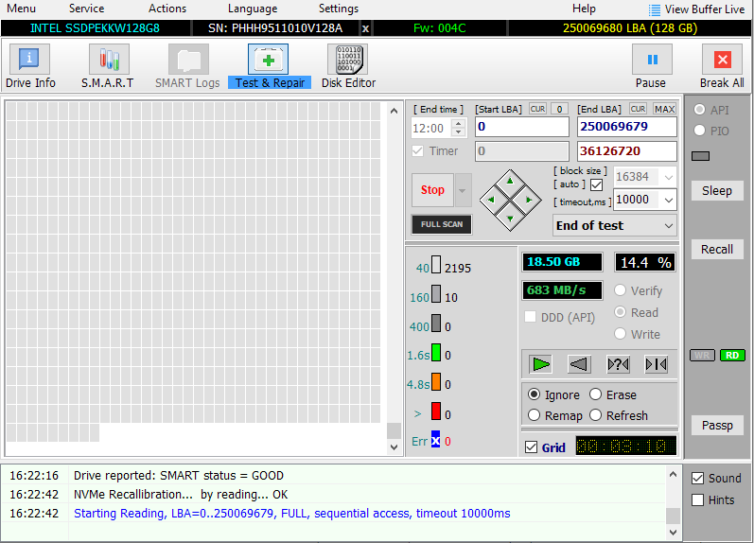The height and width of the screenshot is (543, 754).
Task: Click the left arrow on the navigation diamond
Action: [x=491, y=200]
